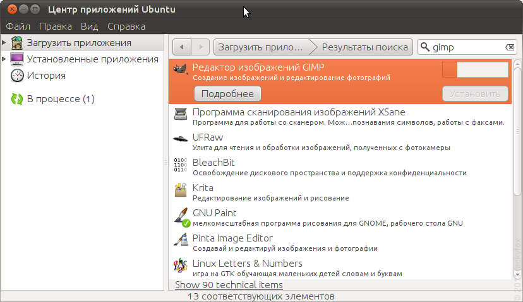This screenshot has height=302, width=523.
Task: Click the GIMP installation progress bar
Action: point(475,70)
